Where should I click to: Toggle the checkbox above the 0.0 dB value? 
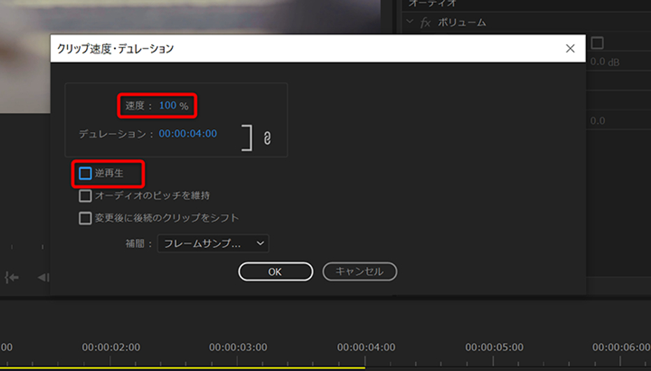pyautogui.click(x=597, y=43)
